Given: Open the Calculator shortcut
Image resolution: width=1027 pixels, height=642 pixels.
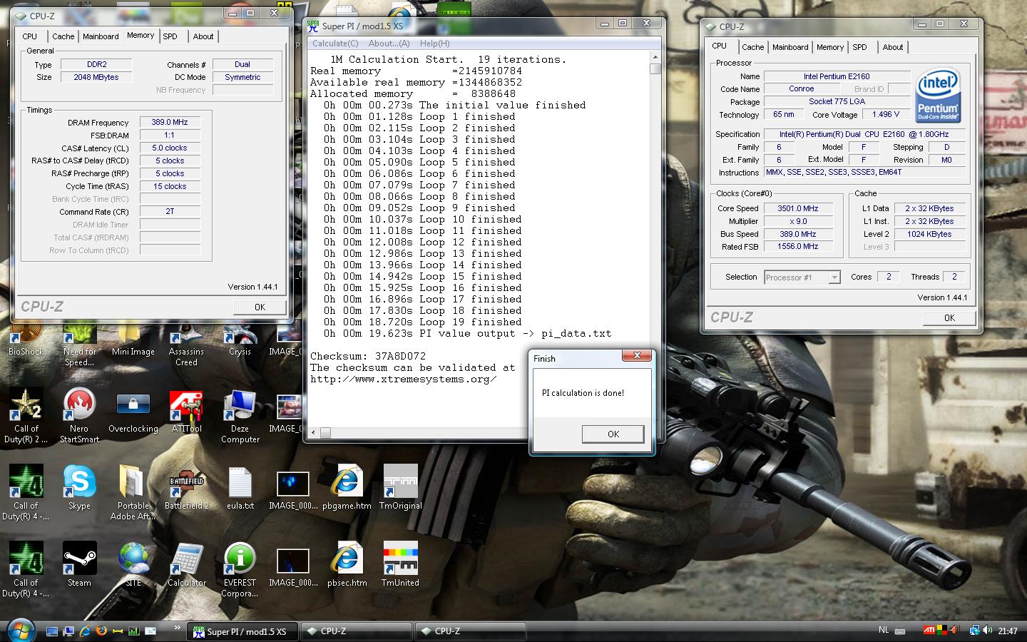Looking at the screenshot, I should 186,565.
